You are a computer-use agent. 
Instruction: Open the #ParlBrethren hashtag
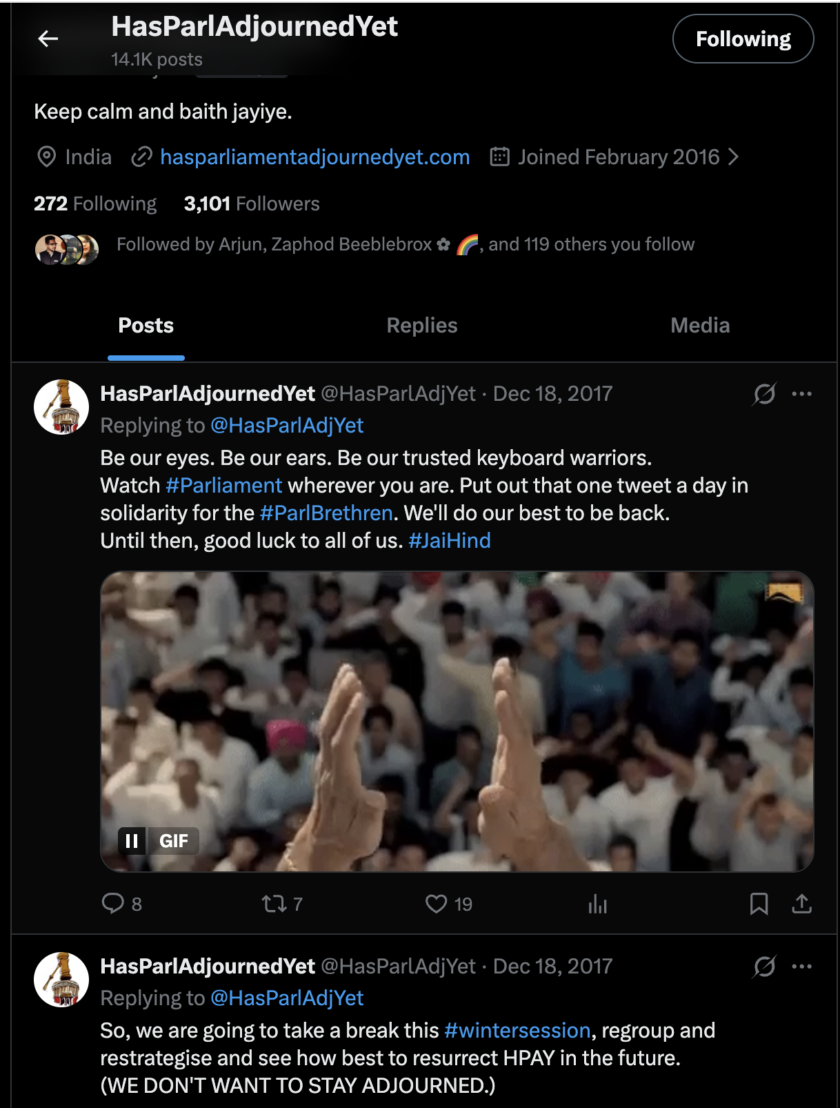(x=326, y=513)
